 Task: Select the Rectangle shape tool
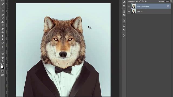tap(3, 54)
